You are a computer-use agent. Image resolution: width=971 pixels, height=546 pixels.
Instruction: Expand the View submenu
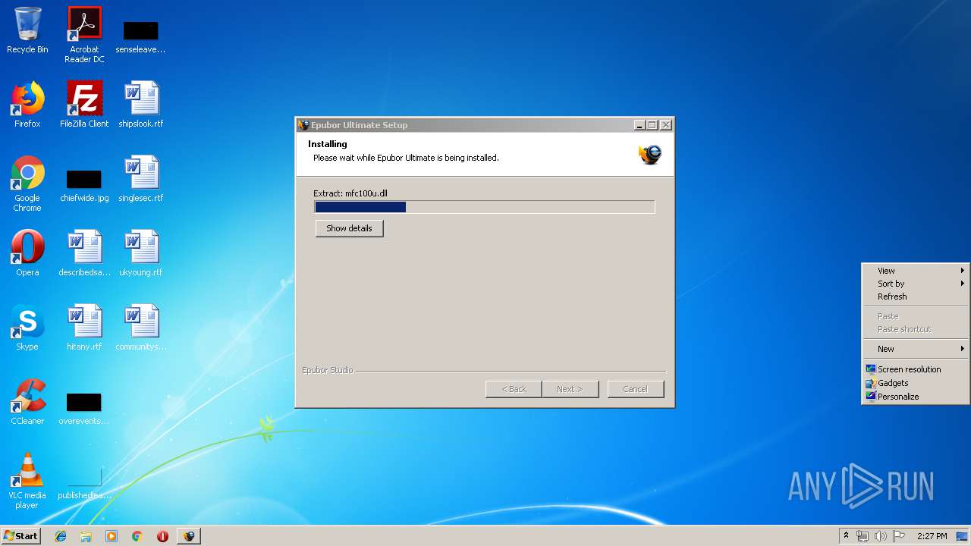[916, 271]
